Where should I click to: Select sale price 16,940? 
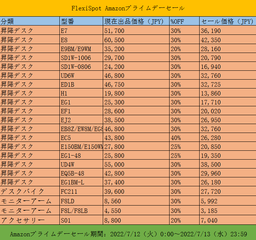click(228, 66)
